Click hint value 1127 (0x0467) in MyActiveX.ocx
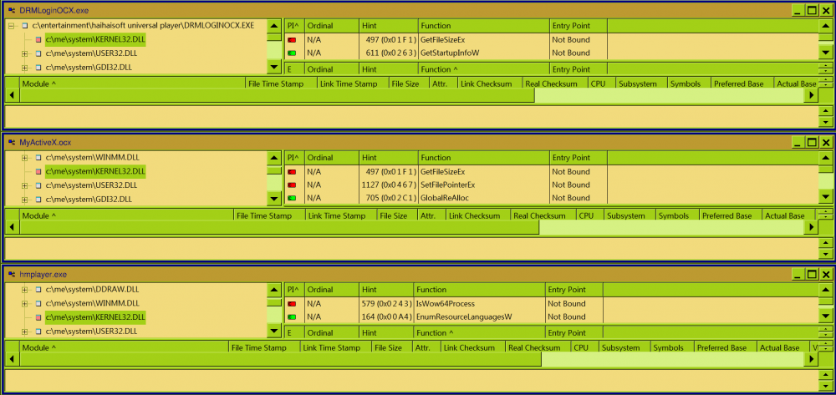 coord(390,185)
